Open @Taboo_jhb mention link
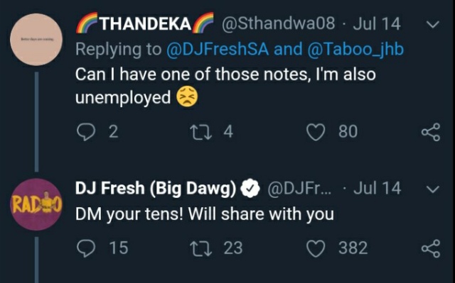Viewport: 455px width, 283px height. coord(355,49)
